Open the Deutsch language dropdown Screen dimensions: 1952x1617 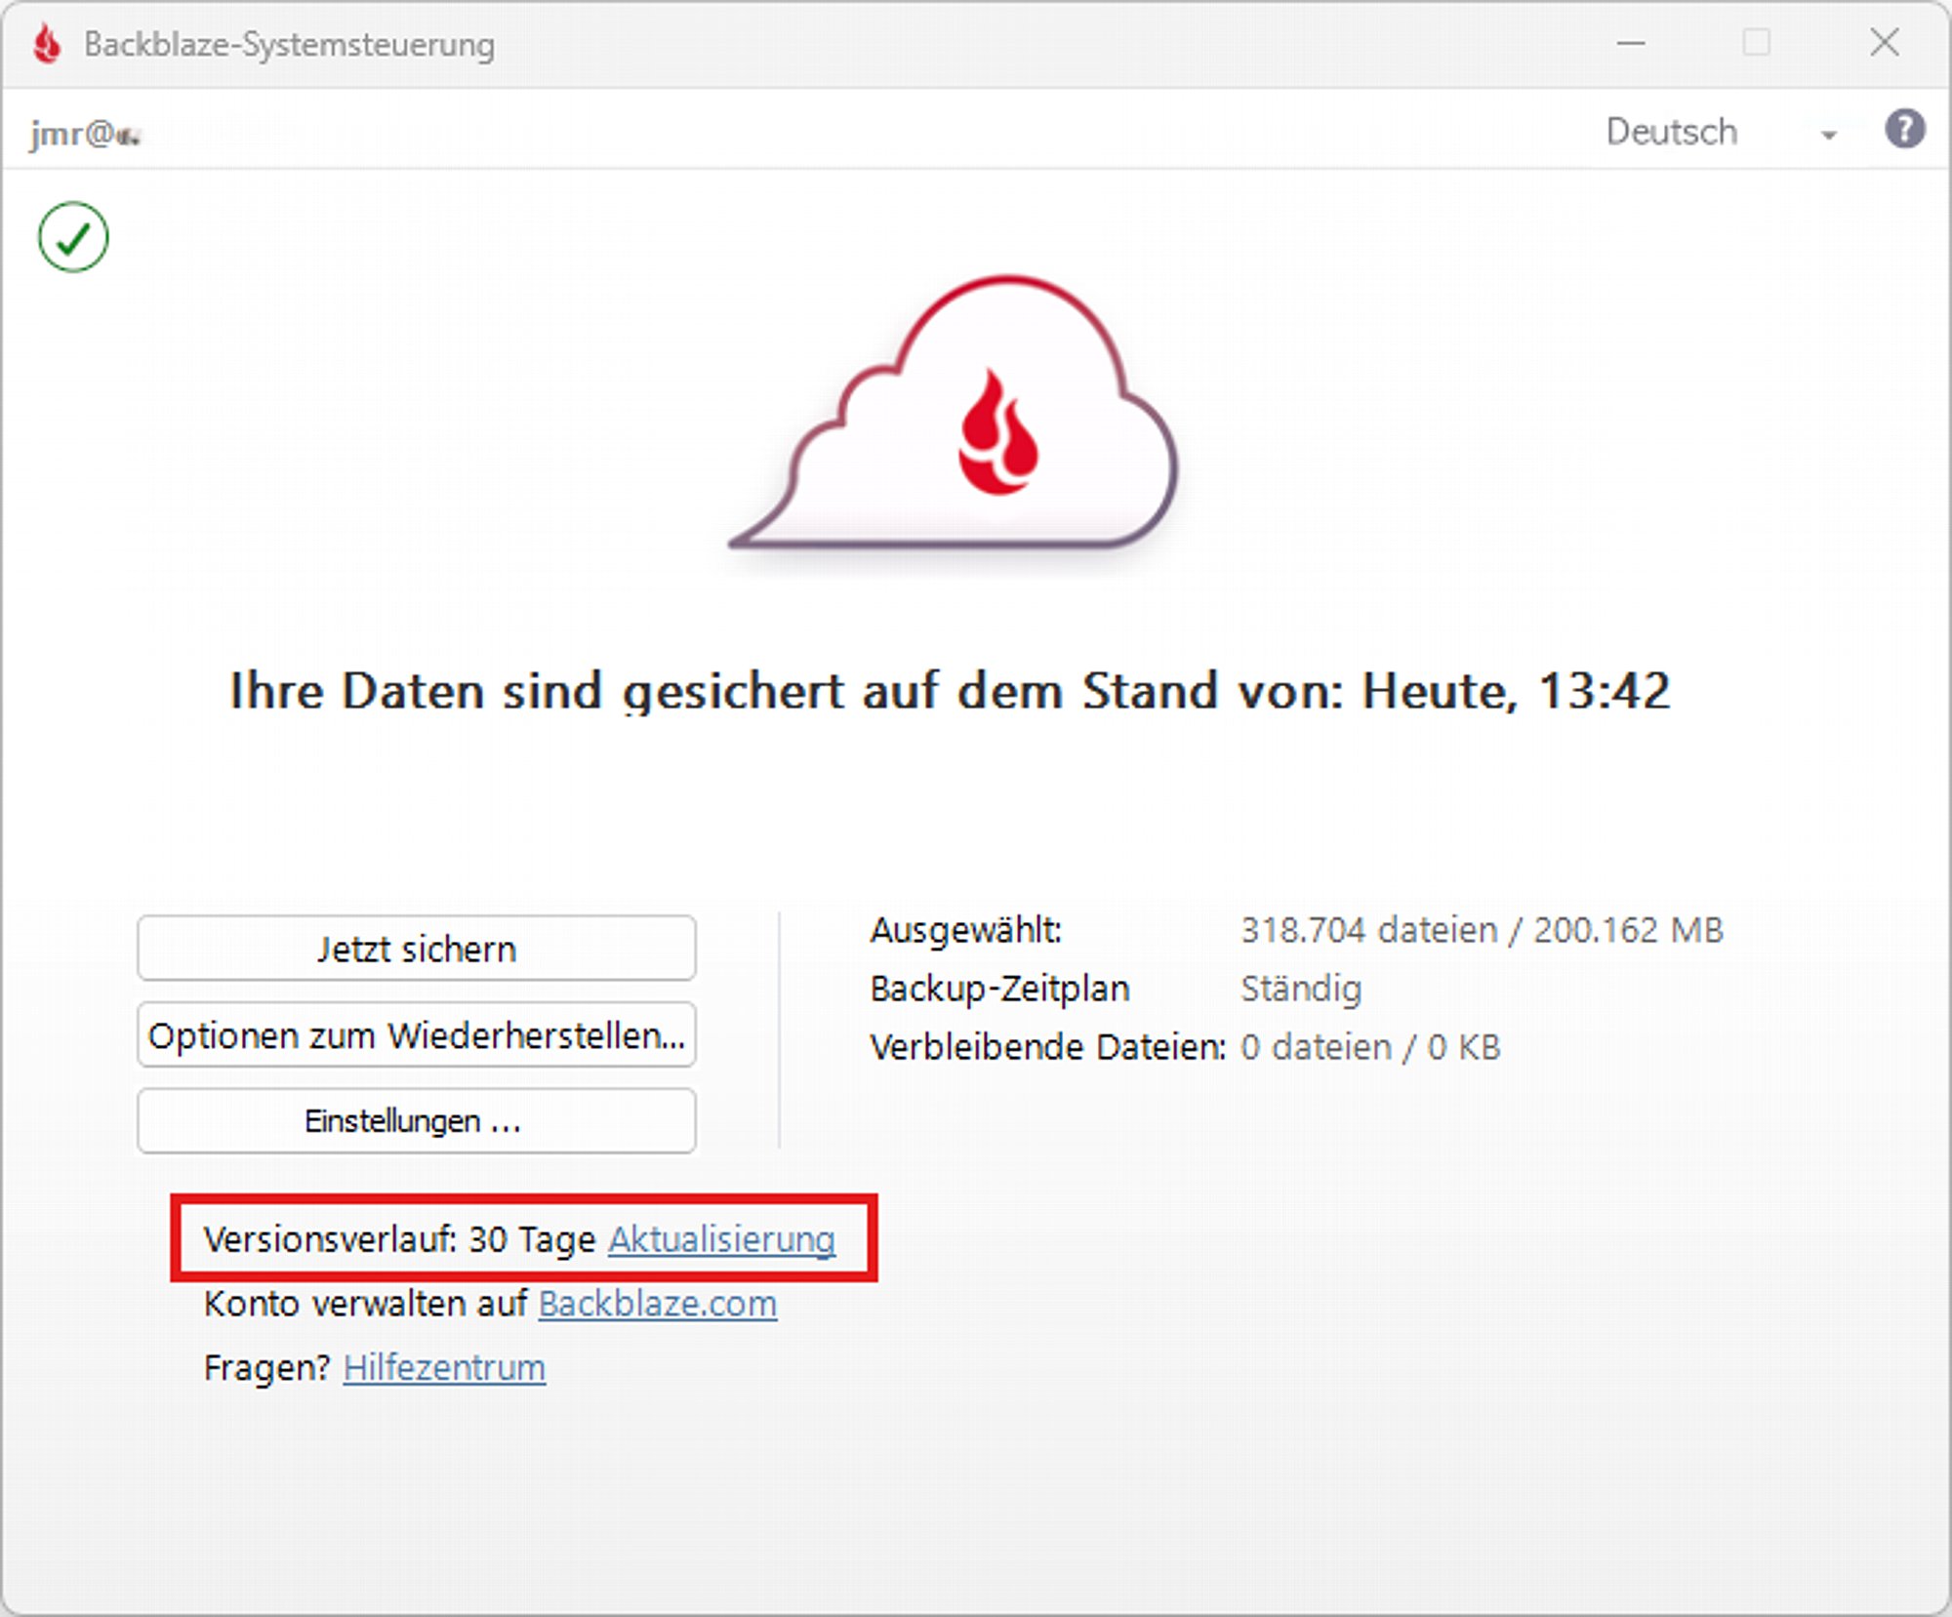(x=1671, y=132)
